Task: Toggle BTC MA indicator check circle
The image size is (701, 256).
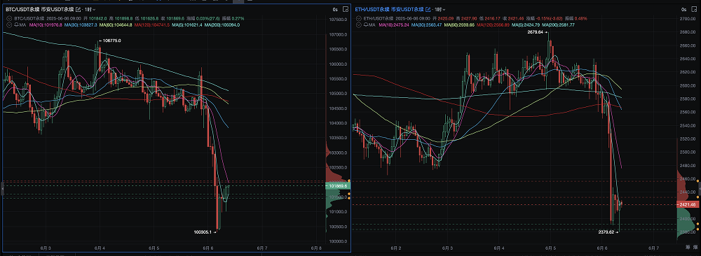Action: click(9, 25)
